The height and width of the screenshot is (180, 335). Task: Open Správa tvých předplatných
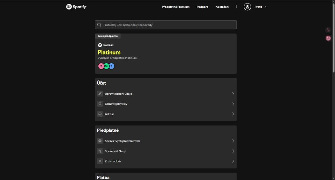165,141
